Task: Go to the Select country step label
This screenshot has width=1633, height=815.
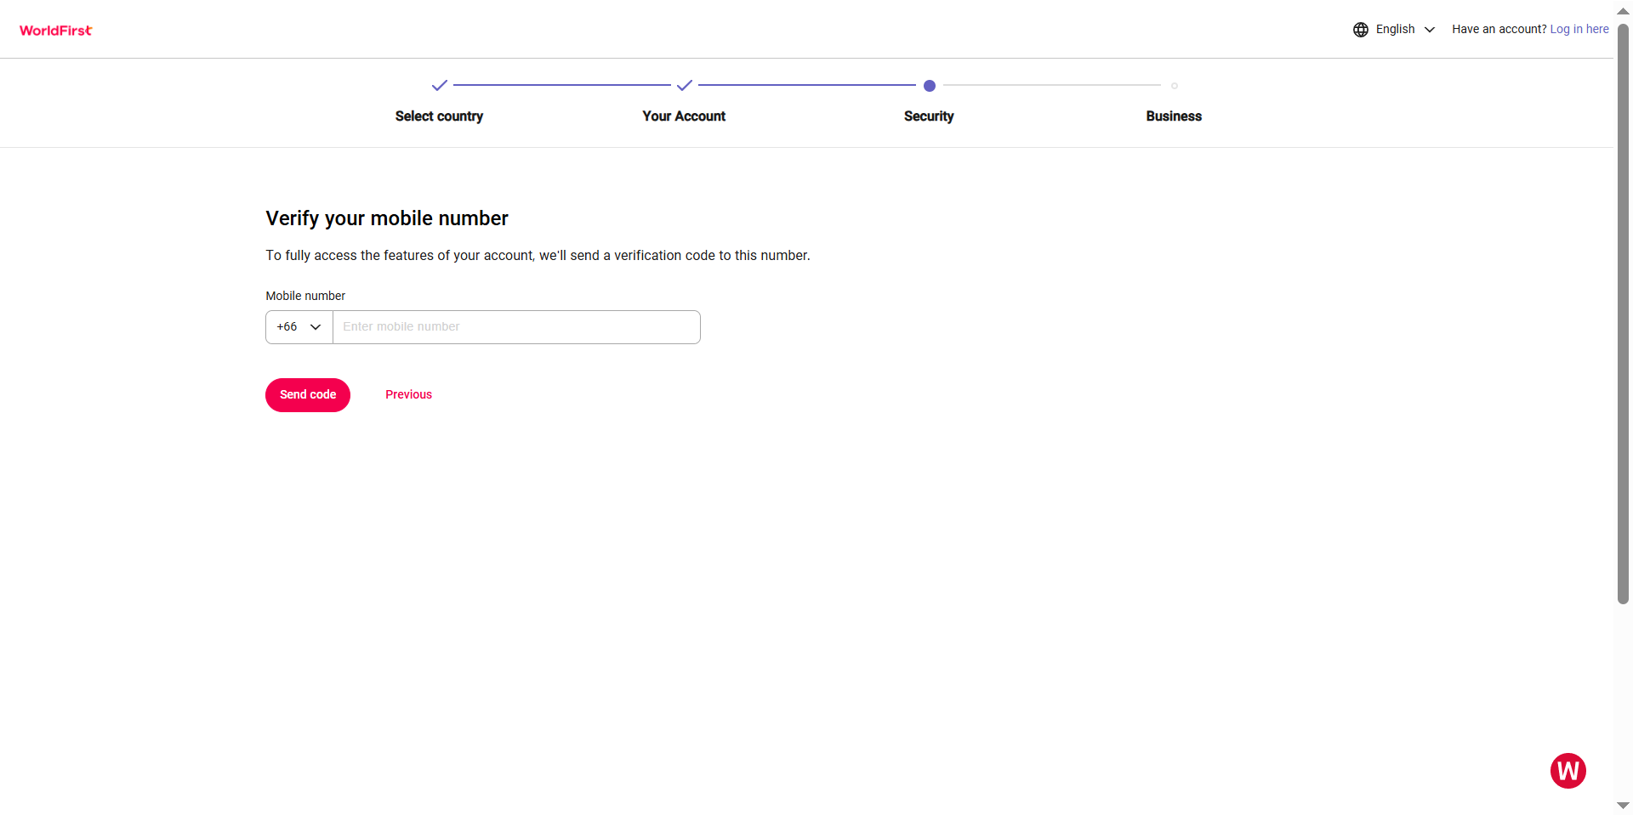Action: (439, 116)
